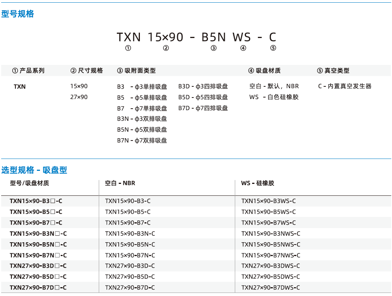Image resolution: width=392 pixels, height=296 pixels.
Task: Click the NBR cell TXN15×90-B7N-C
Action: [x=130, y=255]
